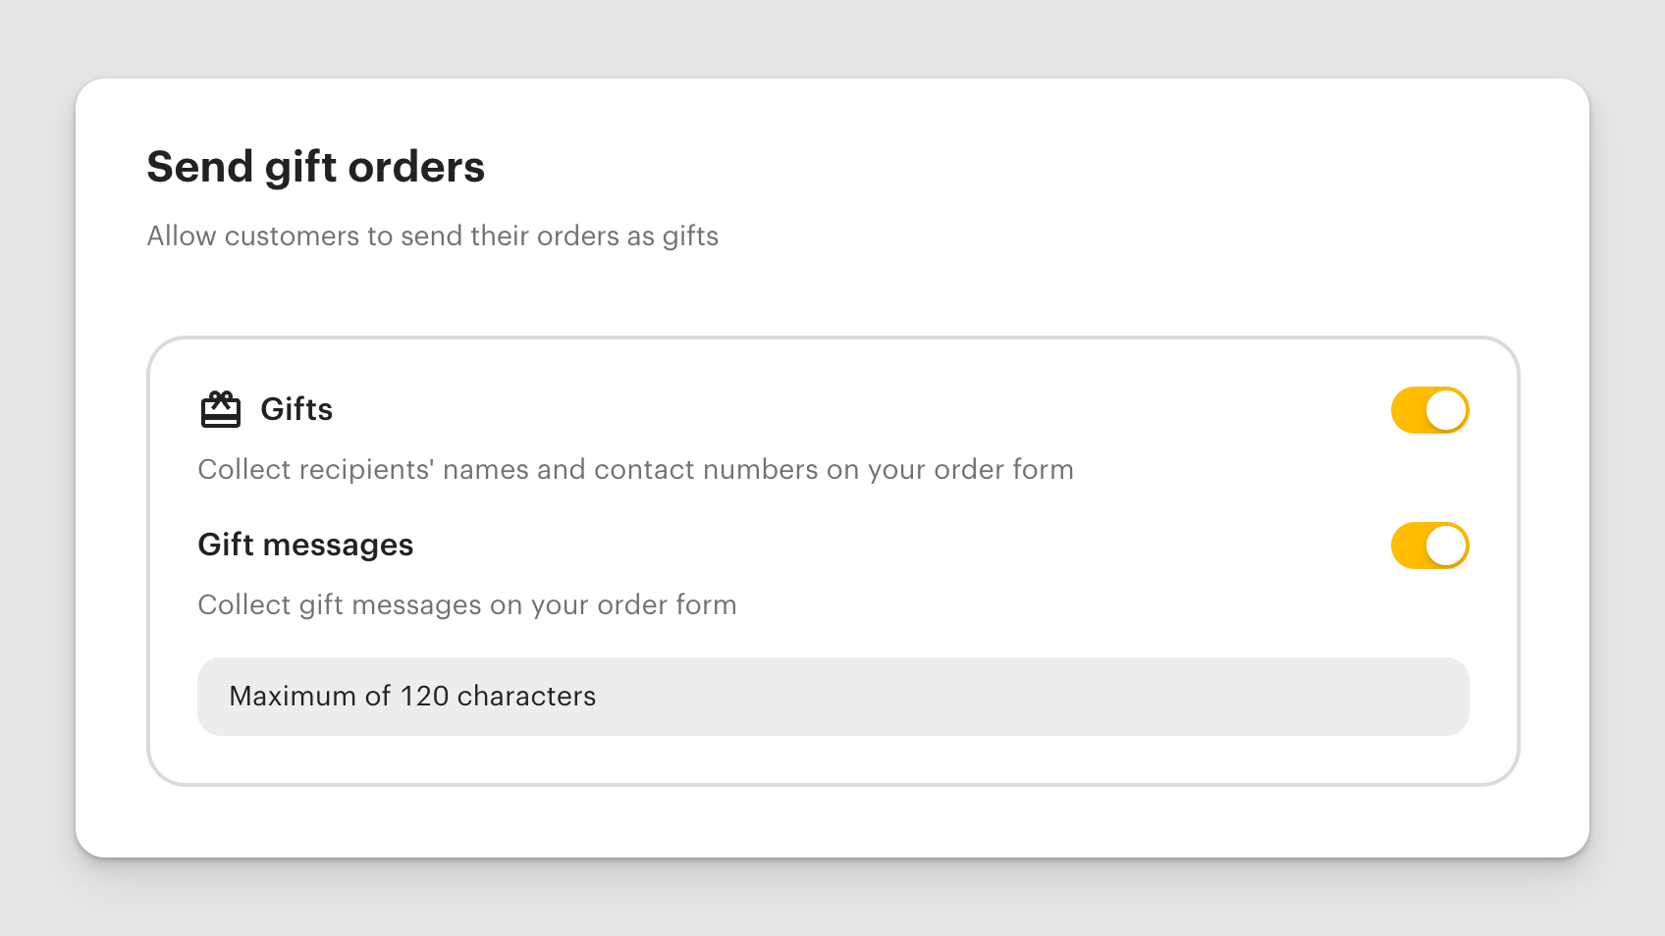This screenshot has width=1665, height=936.
Task: Click the Maximum of 120 characters field
Action: pyautogui.click(x=833, y=696)
